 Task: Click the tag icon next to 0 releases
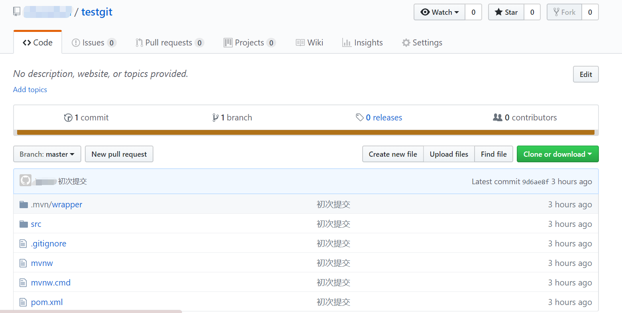click(361, 117)
